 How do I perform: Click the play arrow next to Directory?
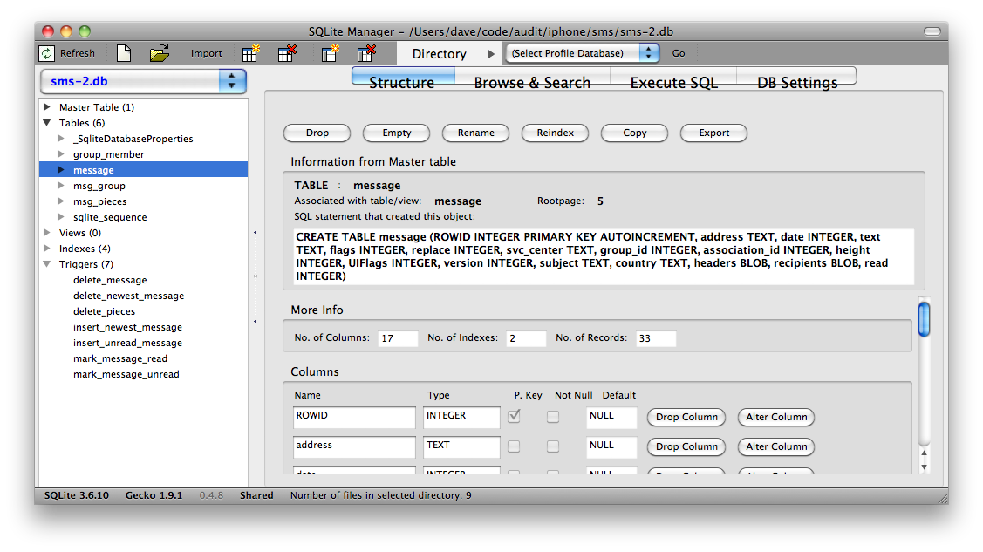click(x=491, y=54)
